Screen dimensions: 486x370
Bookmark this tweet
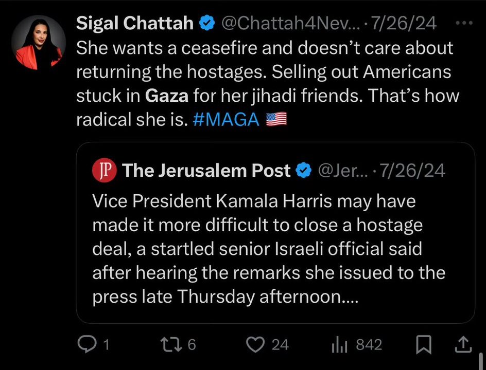click(423, 344)
